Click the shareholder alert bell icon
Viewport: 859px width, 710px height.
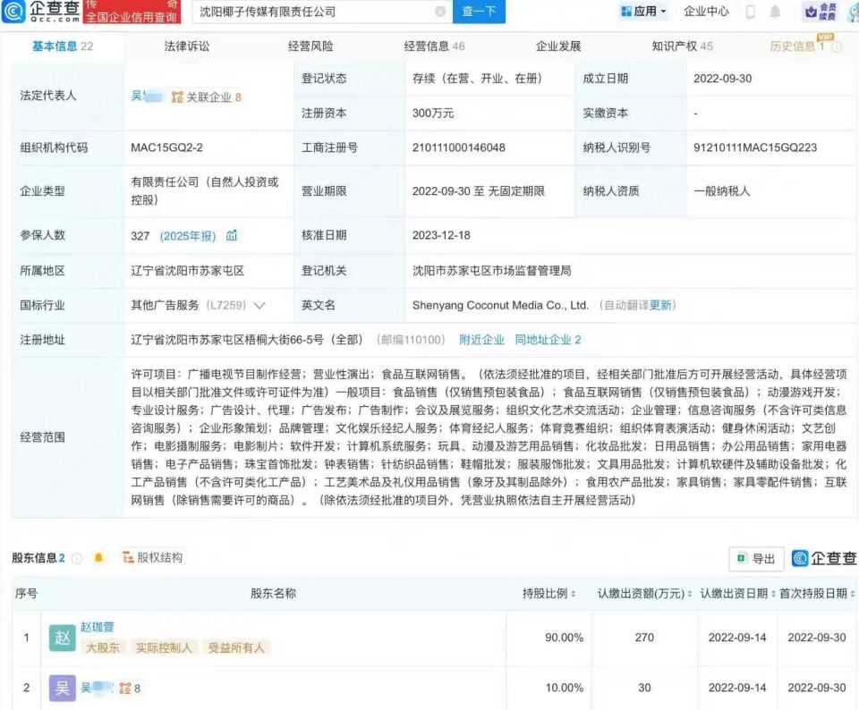click(x=98, y=558)
